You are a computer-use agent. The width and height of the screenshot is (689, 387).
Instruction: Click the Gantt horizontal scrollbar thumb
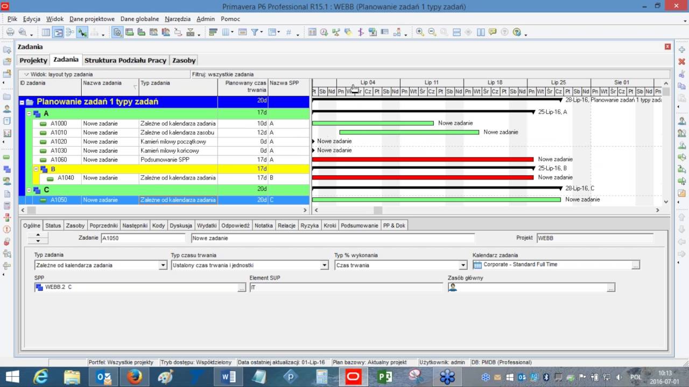[x=378, y=211]
